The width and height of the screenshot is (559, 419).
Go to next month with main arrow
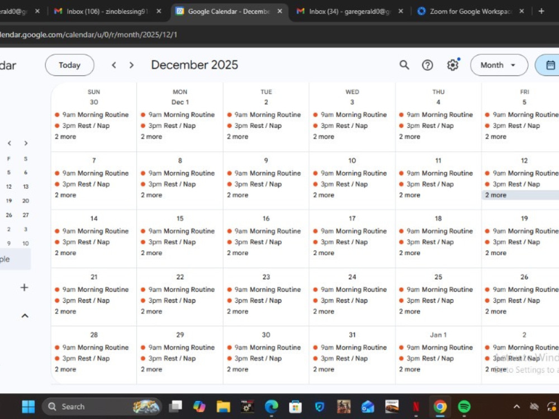tap(131, 65)
